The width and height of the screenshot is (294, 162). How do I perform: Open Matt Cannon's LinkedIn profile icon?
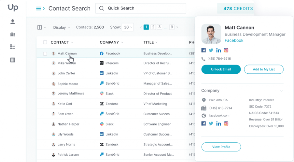(218, 50)
